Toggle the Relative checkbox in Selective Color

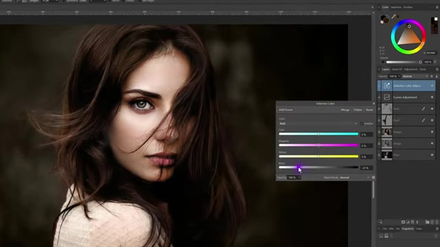362,123
